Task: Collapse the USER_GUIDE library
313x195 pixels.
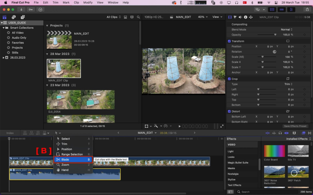Action: [x=2, y=23]
